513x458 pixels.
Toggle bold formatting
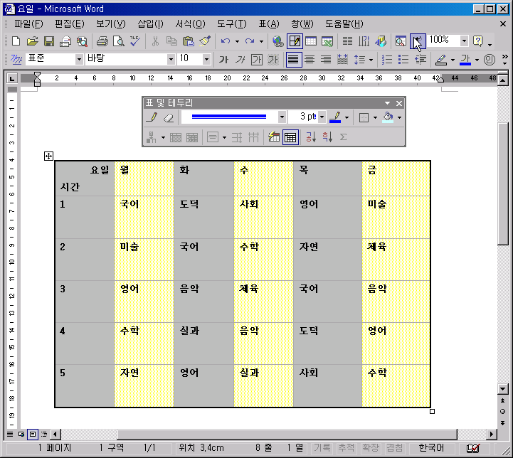pyautogui.click(x=224, y=60)
